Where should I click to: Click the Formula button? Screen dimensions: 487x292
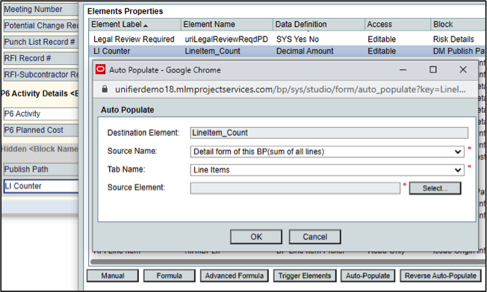170,276
